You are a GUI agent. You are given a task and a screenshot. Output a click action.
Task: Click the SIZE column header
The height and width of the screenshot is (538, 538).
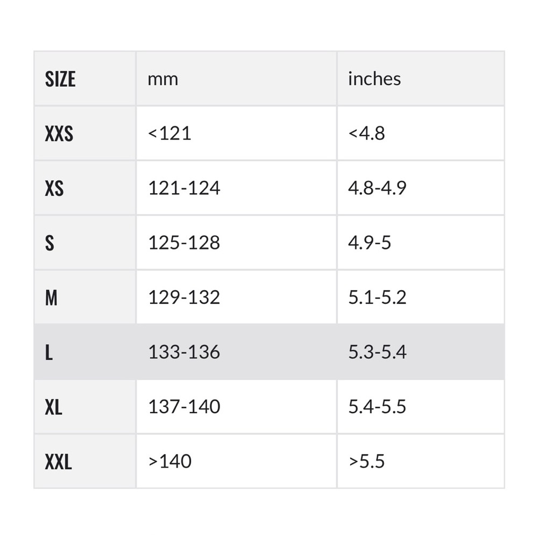coord(60,79)
